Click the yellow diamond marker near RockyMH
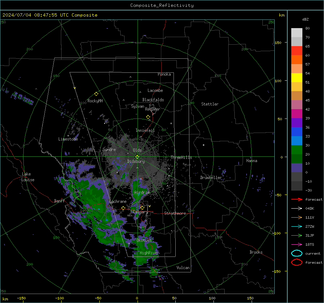This screenshot has height=303, width=324. (96, 94)
